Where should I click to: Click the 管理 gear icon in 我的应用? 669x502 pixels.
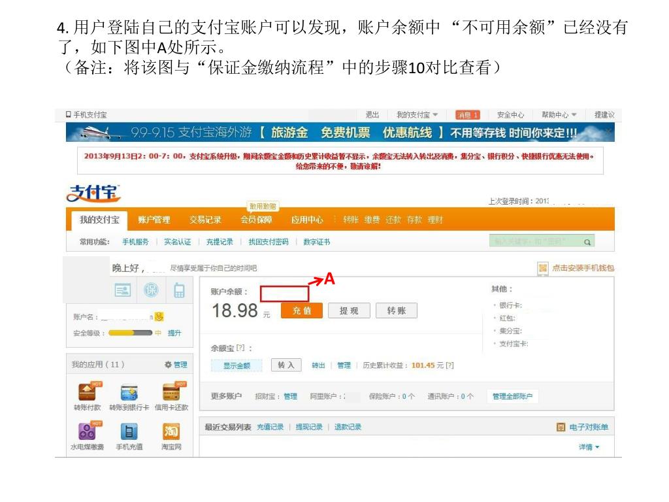point(168,365)
